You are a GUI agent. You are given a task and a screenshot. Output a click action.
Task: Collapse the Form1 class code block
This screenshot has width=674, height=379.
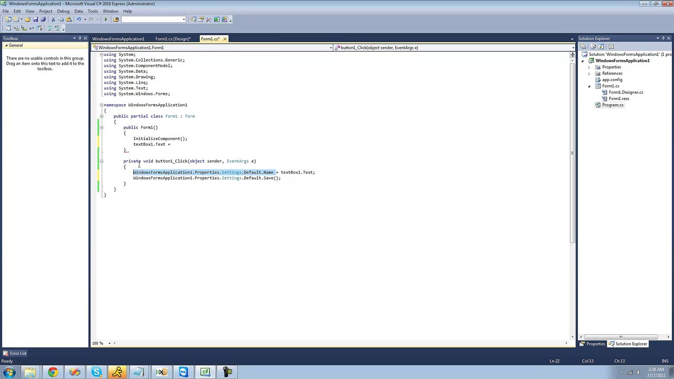pyautogui.click(x=102, y=116)
